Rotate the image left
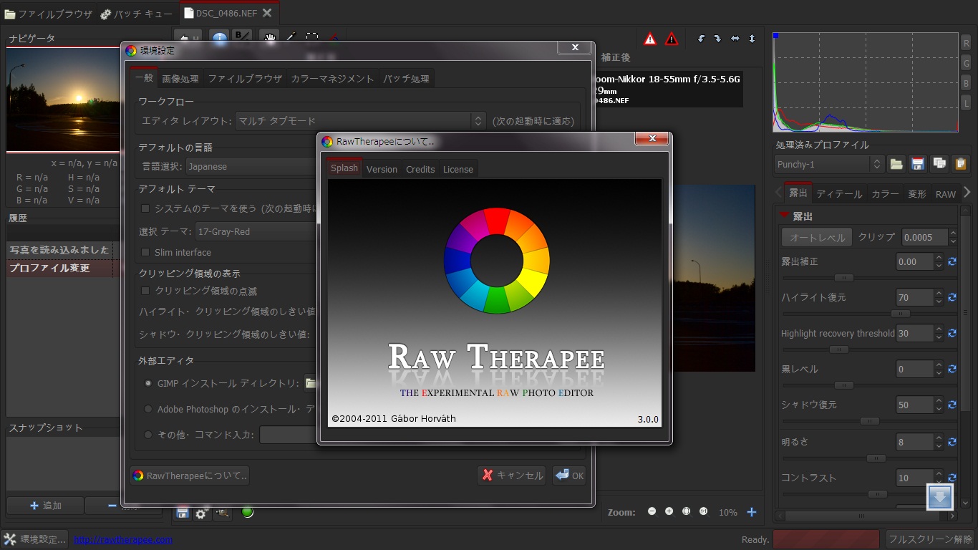The width and height of the screenshot is (978, 550). click(x=701, y=39)
